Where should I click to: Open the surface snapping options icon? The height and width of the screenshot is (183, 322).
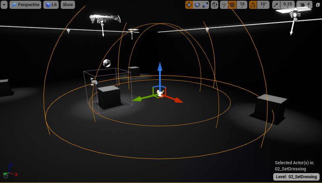pos(224,4)
